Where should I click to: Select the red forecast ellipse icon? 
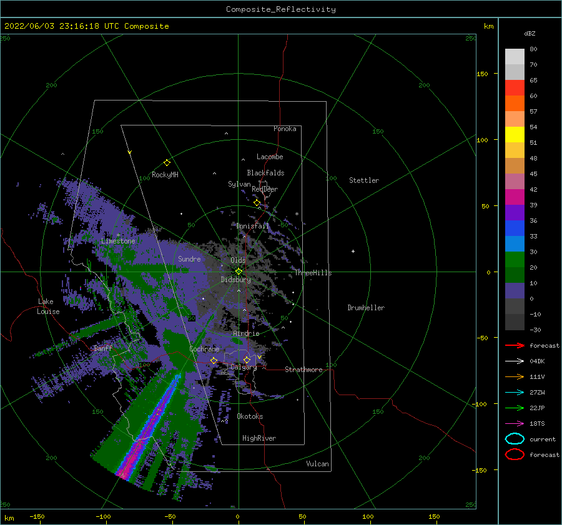[515, 454]
